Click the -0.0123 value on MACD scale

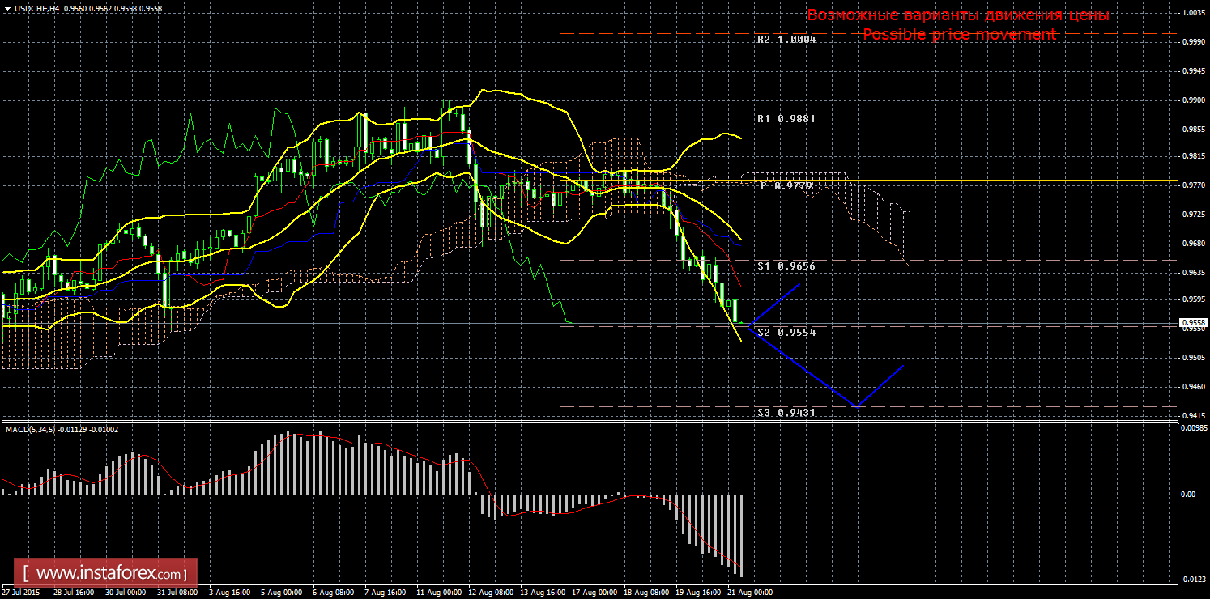[1193, 578]
